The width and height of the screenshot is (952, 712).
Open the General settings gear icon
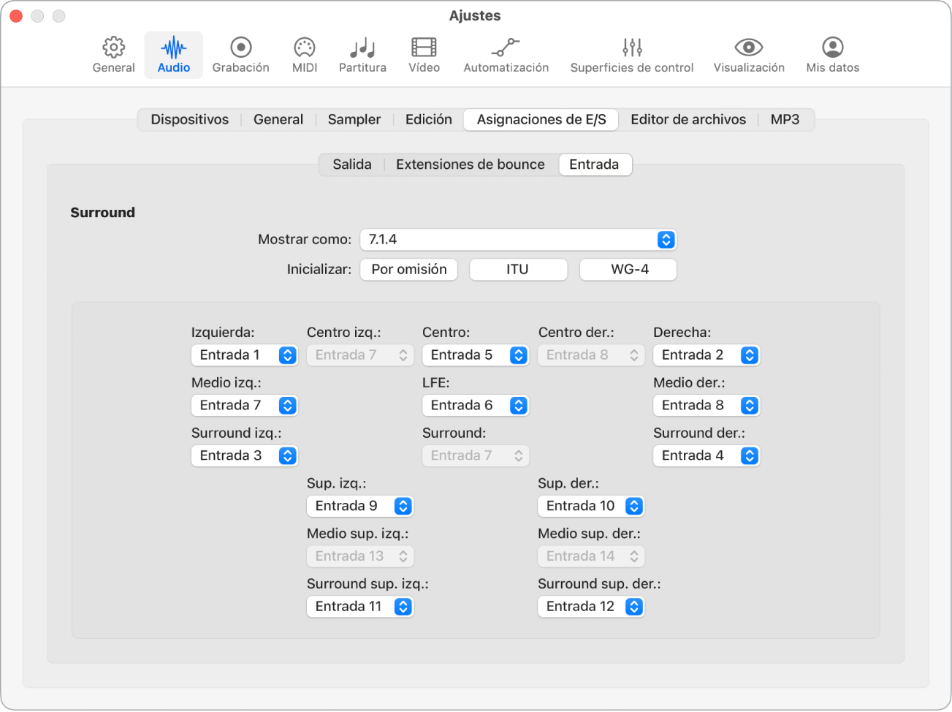(113, 48)
